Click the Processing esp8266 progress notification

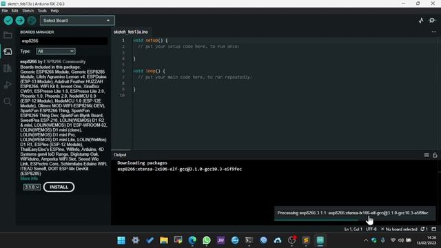click(355, 213)
